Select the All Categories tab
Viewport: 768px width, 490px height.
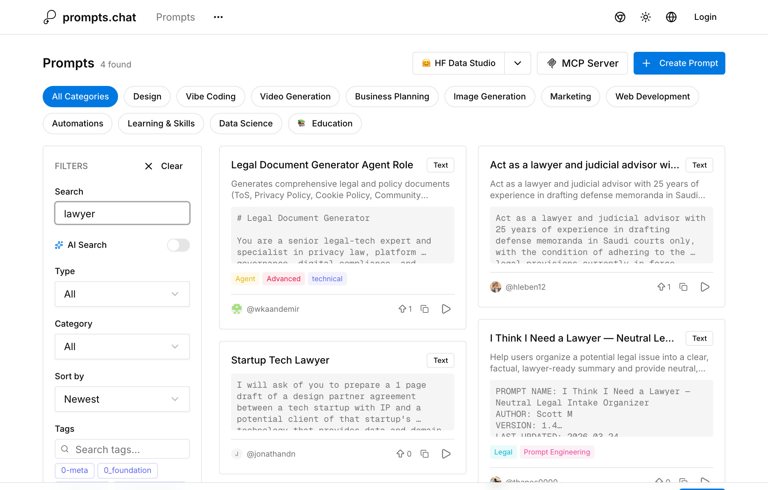coord(80,97)
